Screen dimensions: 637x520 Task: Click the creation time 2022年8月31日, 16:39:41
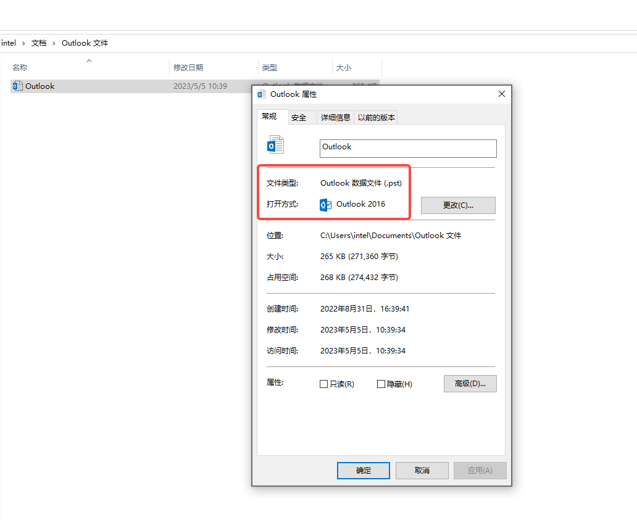point(364,309)
